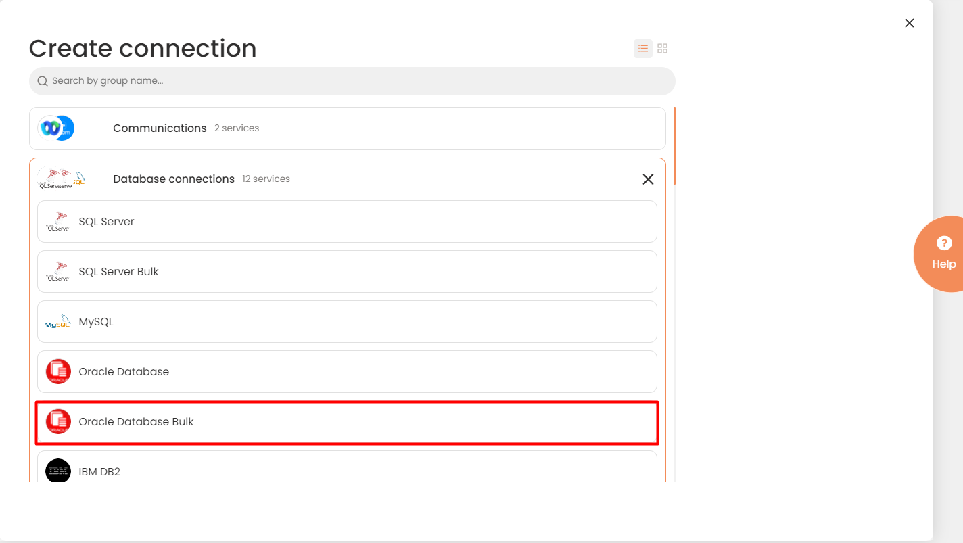The height and width of the screenshot is (543, 963).
Task: Click the Help question mark icon
Action: pos(944,243)
